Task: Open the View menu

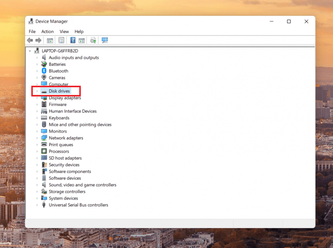Action: [64, 31]
